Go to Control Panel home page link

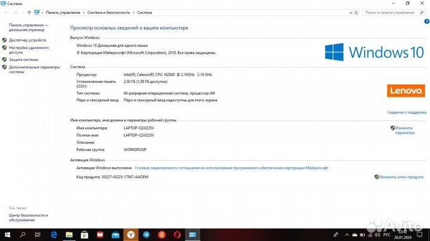coord(28,27)
